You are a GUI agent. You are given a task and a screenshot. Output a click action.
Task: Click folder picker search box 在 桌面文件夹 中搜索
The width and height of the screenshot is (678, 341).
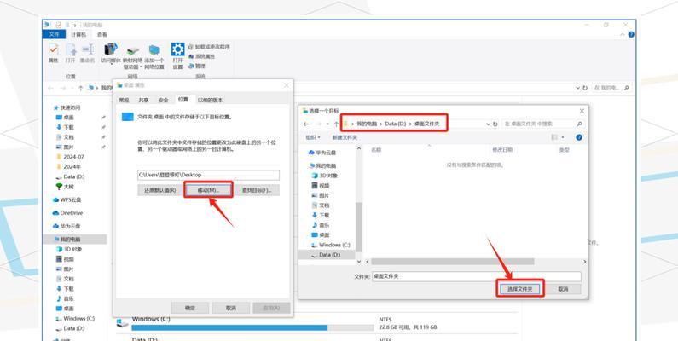click(542, 124)
